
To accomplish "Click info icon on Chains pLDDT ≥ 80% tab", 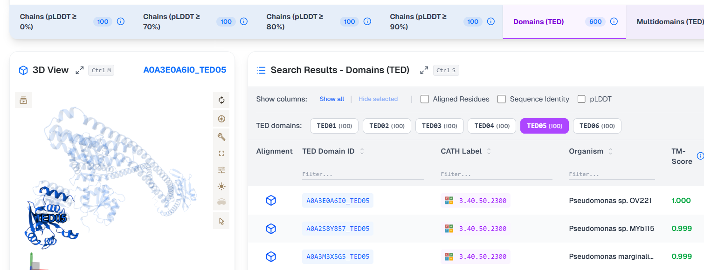I will click(x=367, y=21).
